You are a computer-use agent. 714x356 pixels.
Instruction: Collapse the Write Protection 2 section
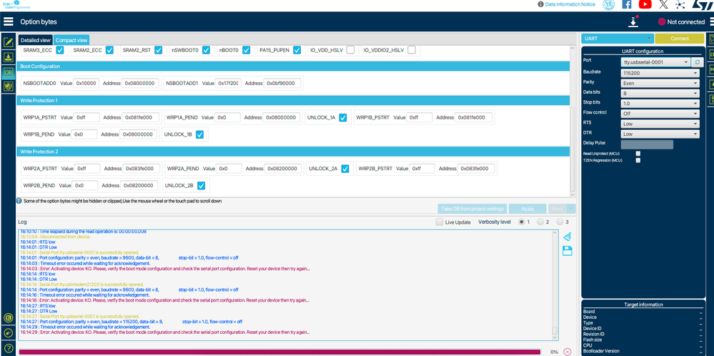[x=293, y=152]
